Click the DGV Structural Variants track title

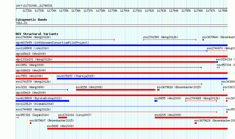click(x=37, y=34)
